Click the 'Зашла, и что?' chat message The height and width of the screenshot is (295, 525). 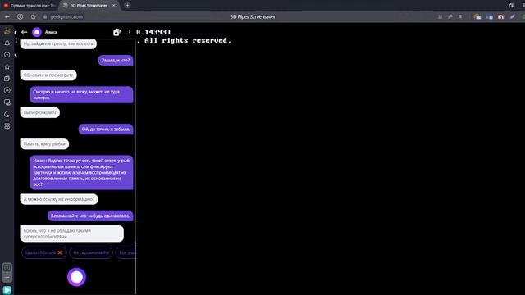[x=116, y=60]
